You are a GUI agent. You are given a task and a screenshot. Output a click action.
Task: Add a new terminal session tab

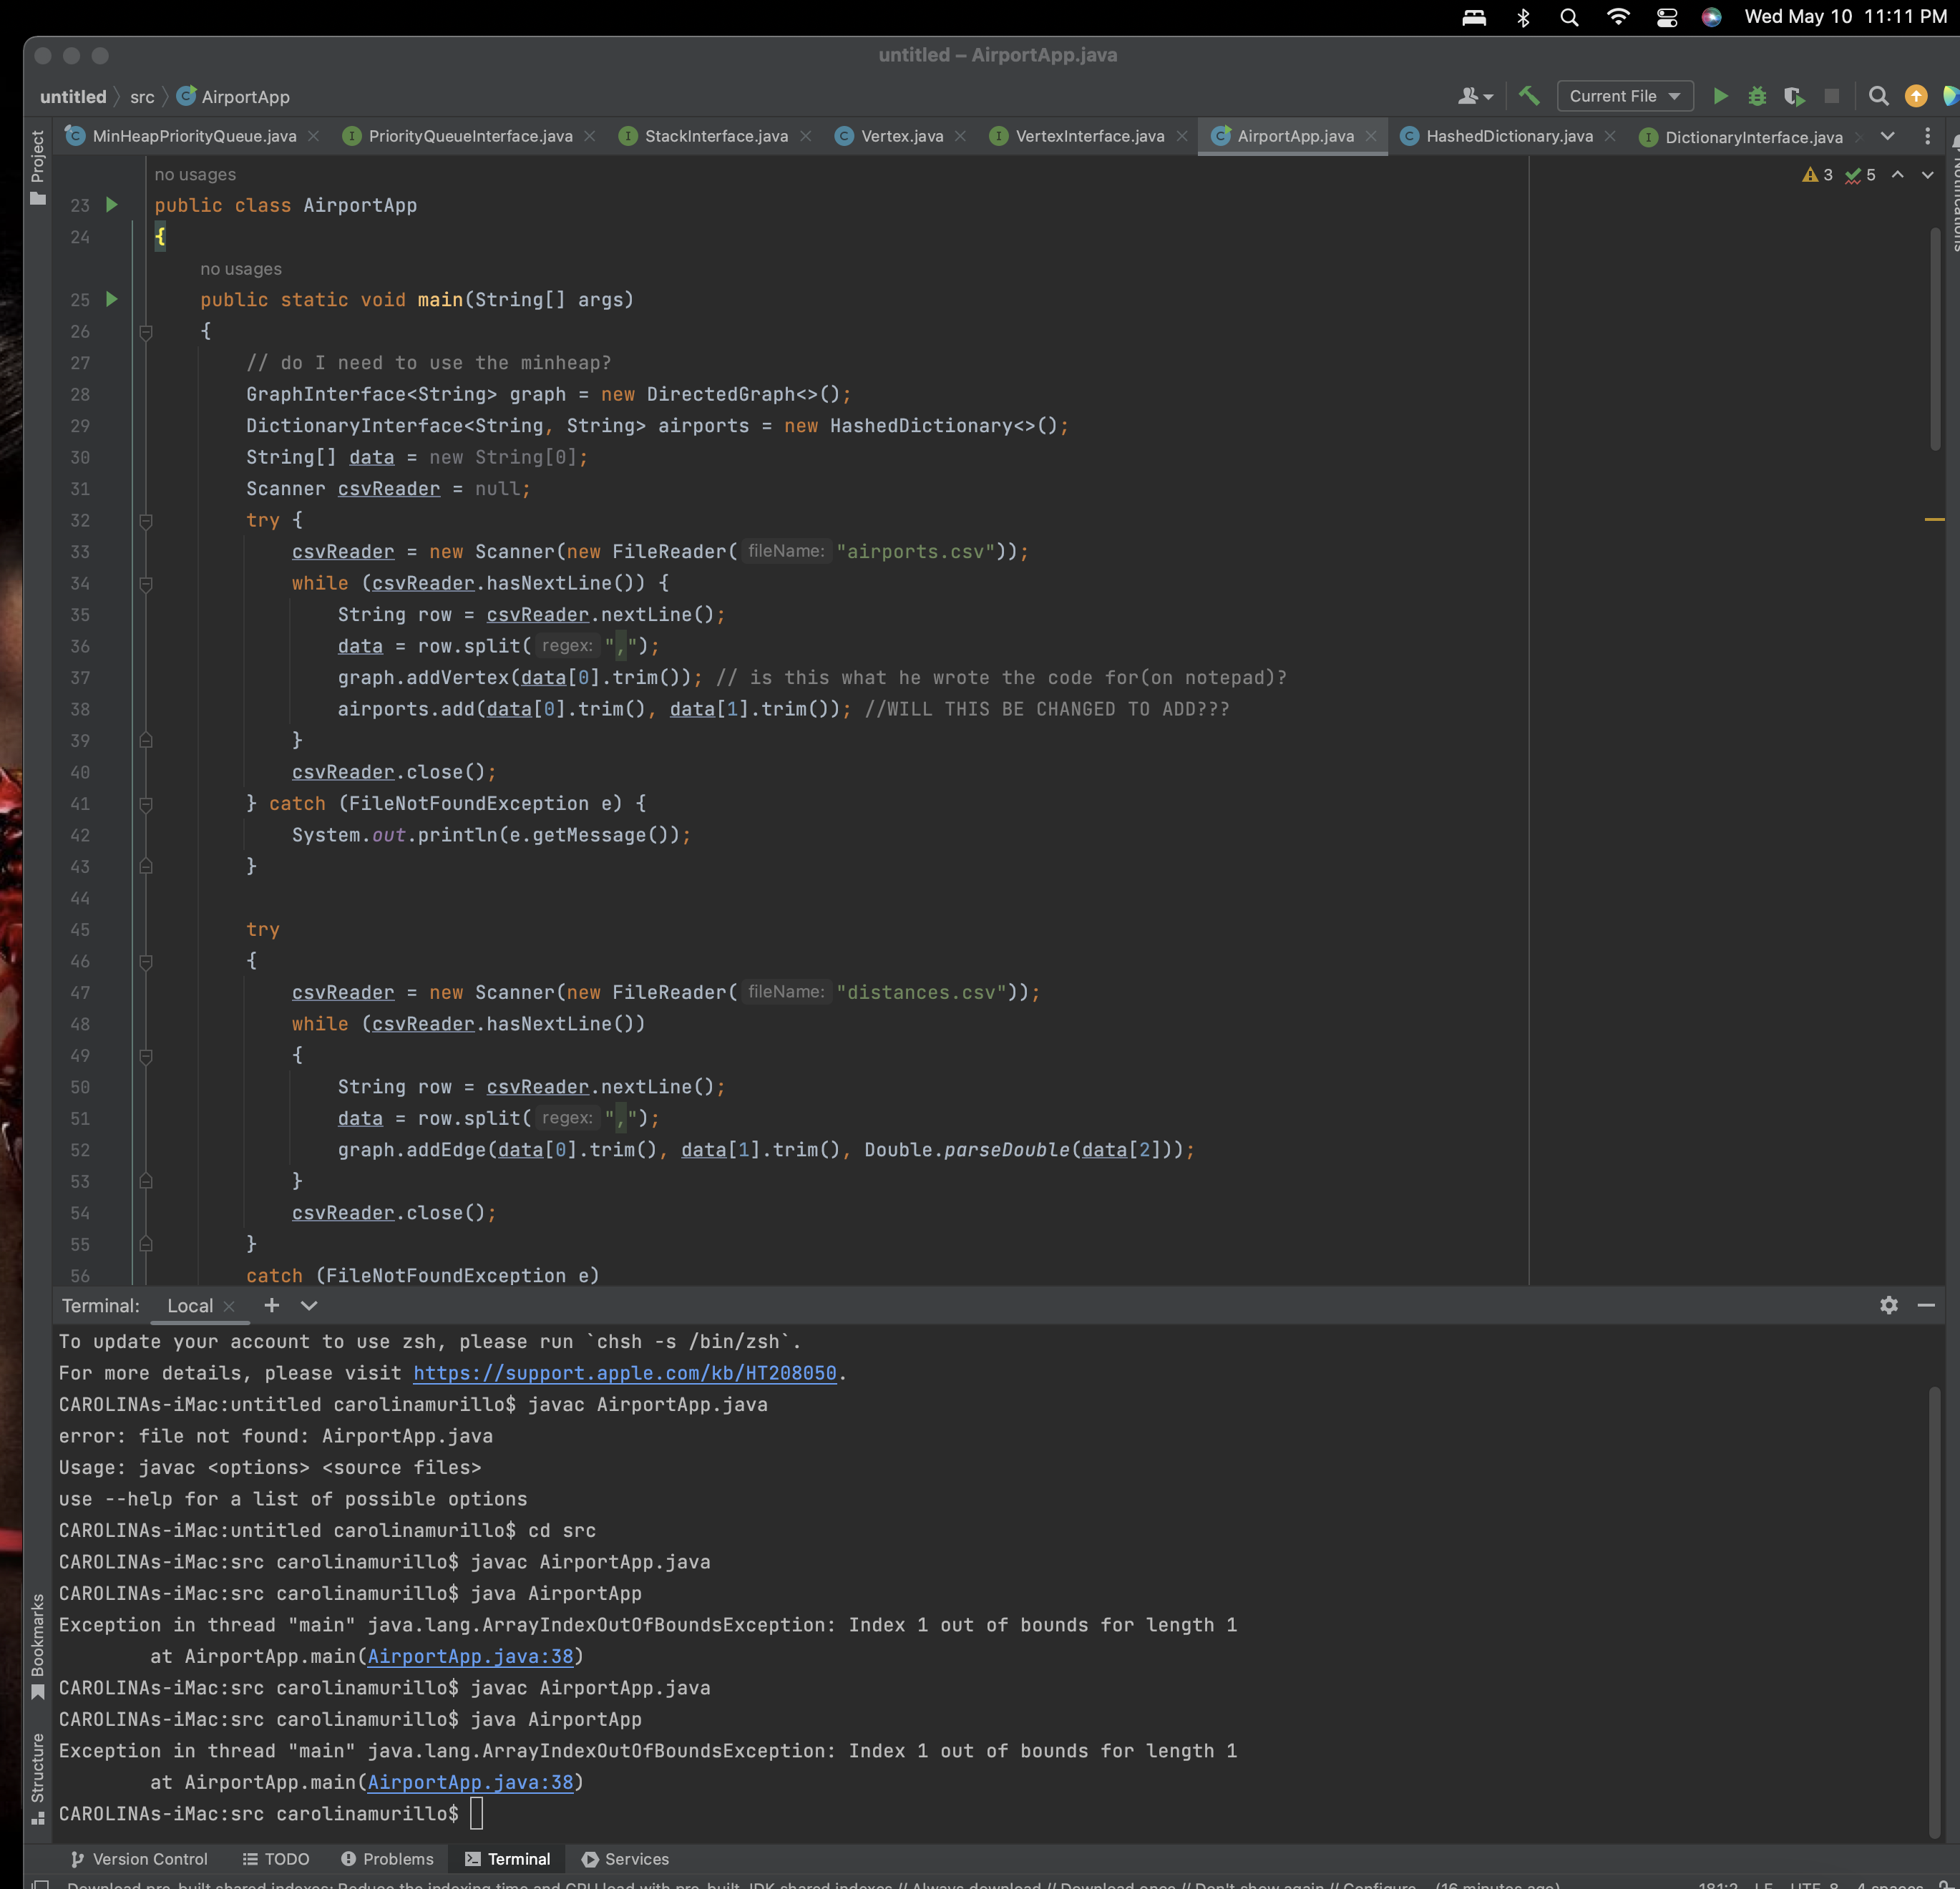(271, 1305)
